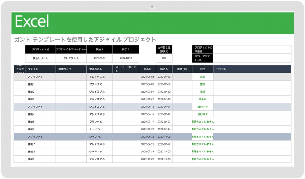The height and width of the screenshot is (179, 305).
Task: Select the 機能 7 task cell
Action: [x=41, y=144]
